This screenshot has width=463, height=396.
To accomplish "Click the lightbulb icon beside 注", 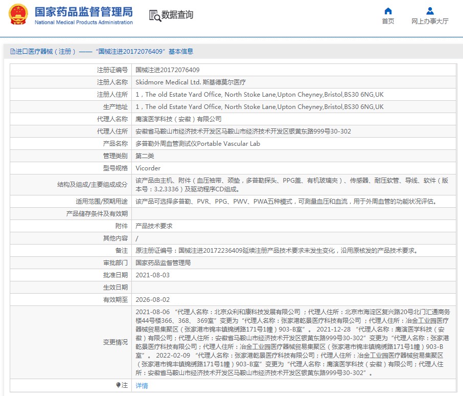I will point(118,385).
